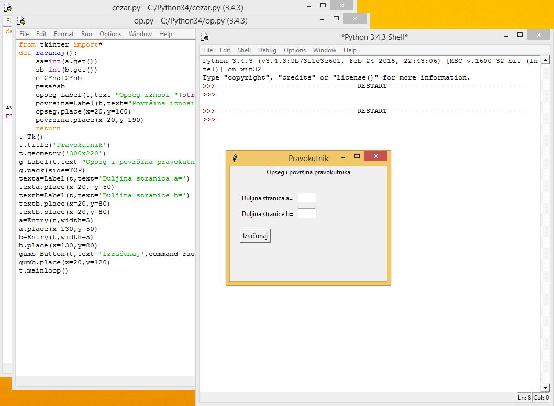Open the Debug menu in Python Shell

tap(267, 50)
